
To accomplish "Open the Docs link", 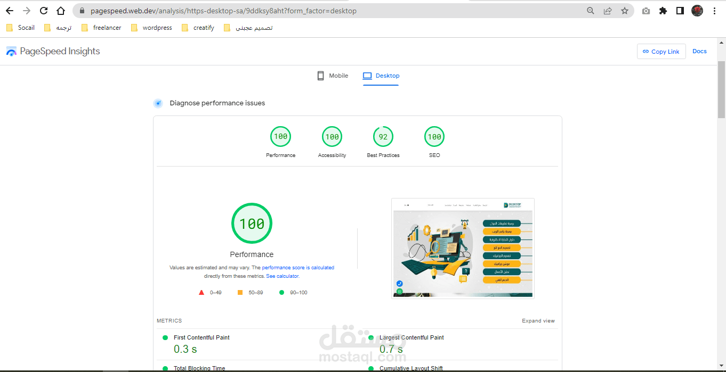I will 699,51.
